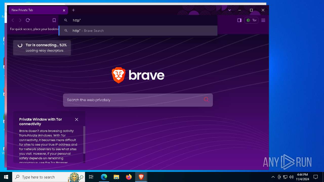Choose the http" - Brave Search suggestion

tap(138, 31)
